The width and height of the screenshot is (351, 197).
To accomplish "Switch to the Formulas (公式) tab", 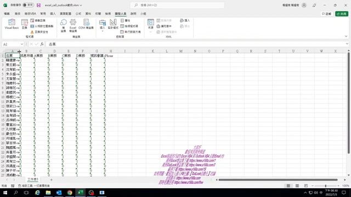I will point(78,14).
